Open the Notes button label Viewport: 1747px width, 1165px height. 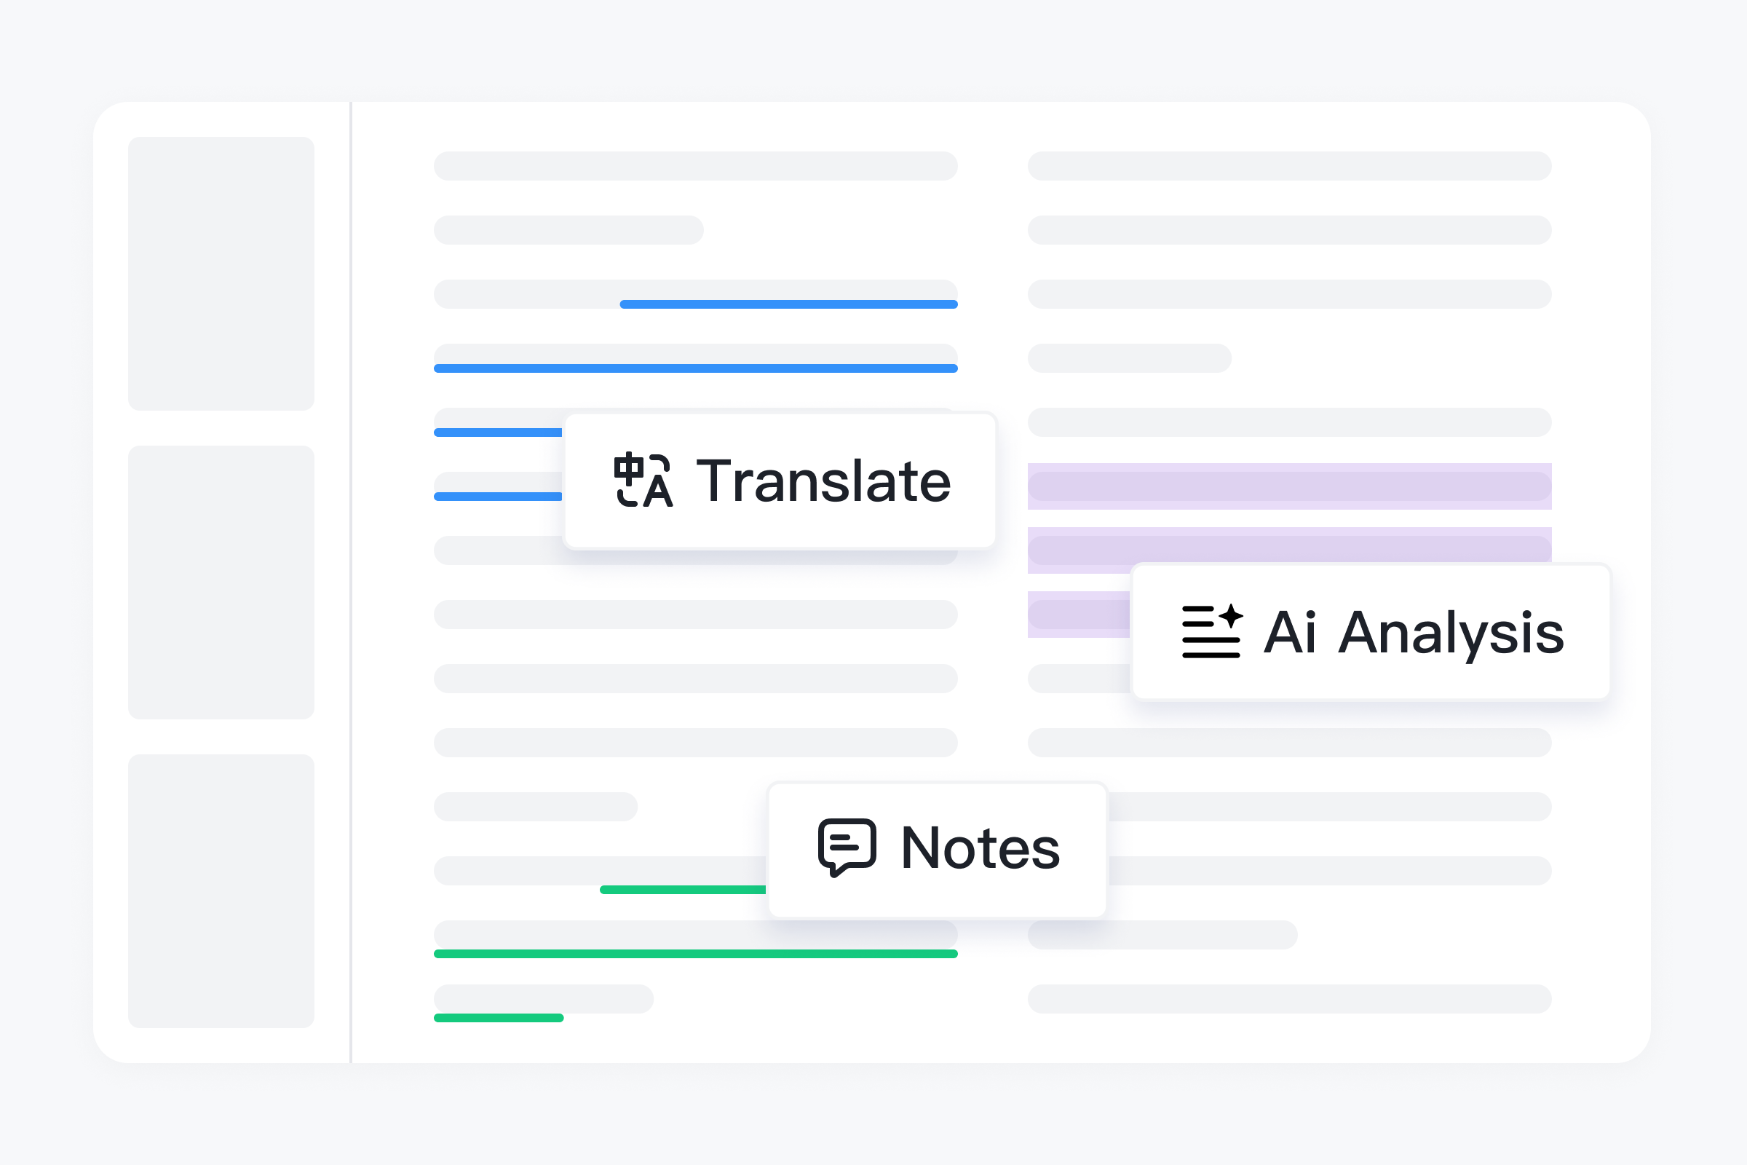click(x=980, y=848)
